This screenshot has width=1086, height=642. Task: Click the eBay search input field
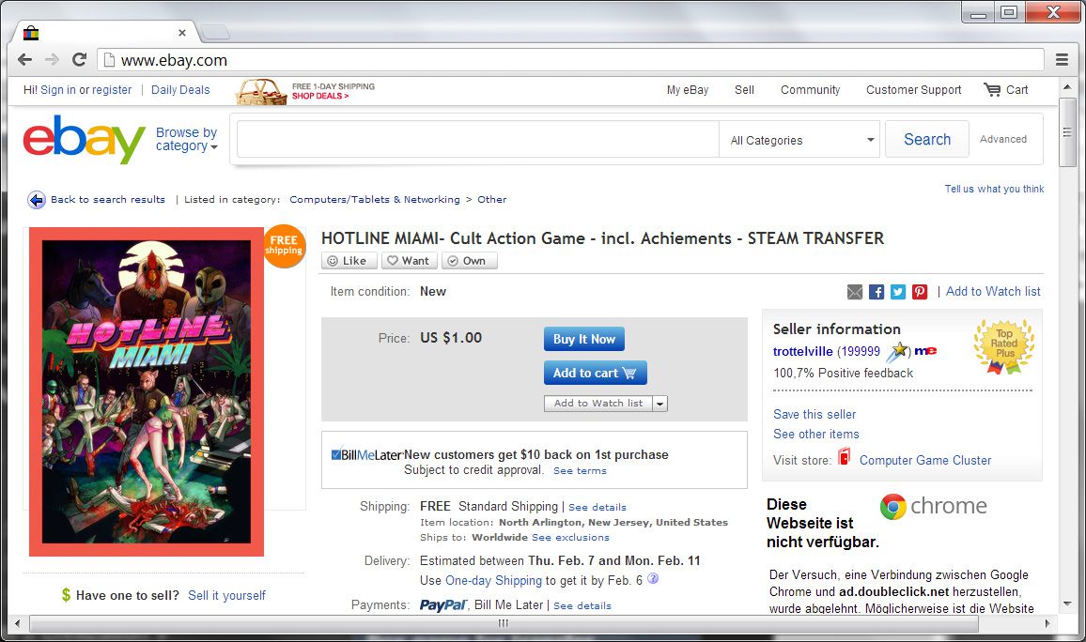pos(478,140)
